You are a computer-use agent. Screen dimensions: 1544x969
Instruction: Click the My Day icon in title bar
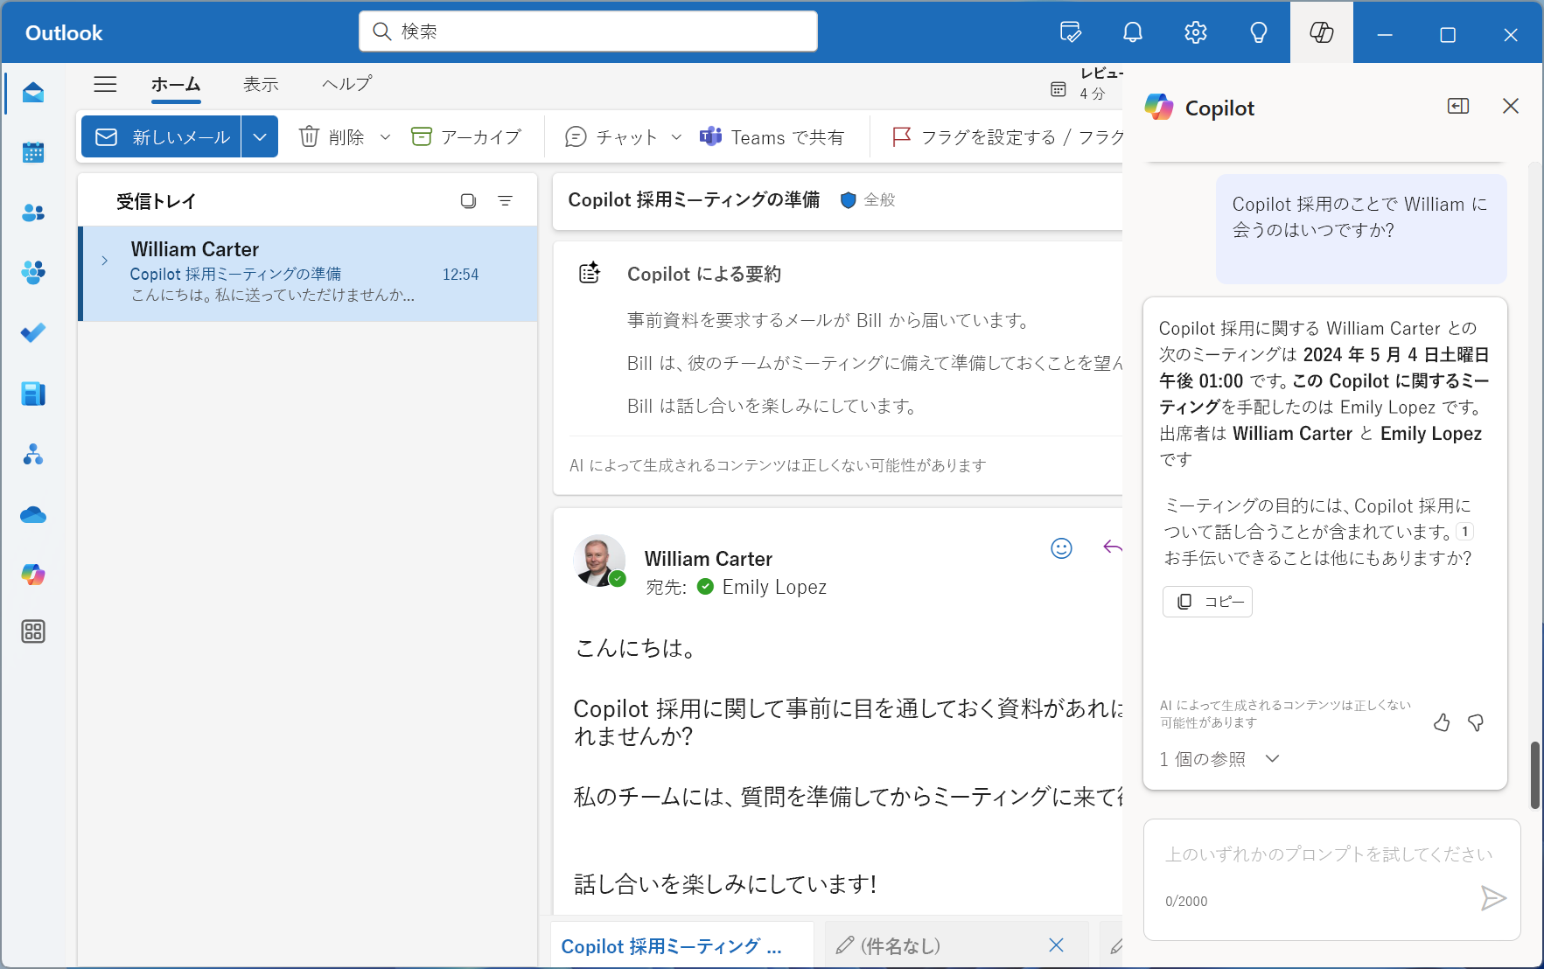pos(1071,32)
